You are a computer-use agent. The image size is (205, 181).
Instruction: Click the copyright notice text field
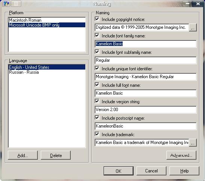tap(142, 27)
